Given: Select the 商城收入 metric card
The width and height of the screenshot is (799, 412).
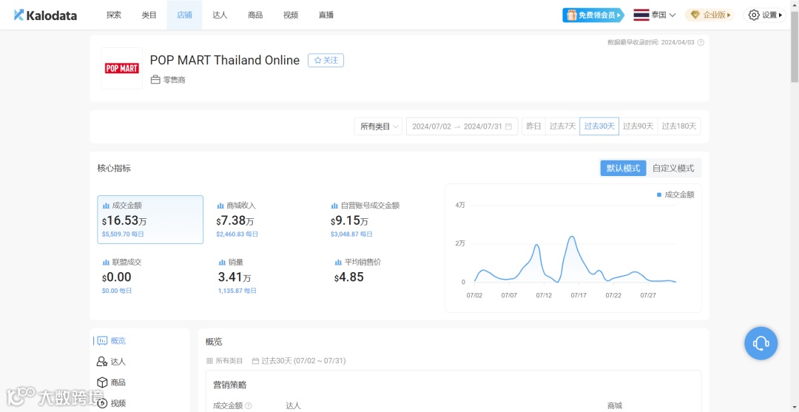Looking at the screenshot, I should 264,220.
